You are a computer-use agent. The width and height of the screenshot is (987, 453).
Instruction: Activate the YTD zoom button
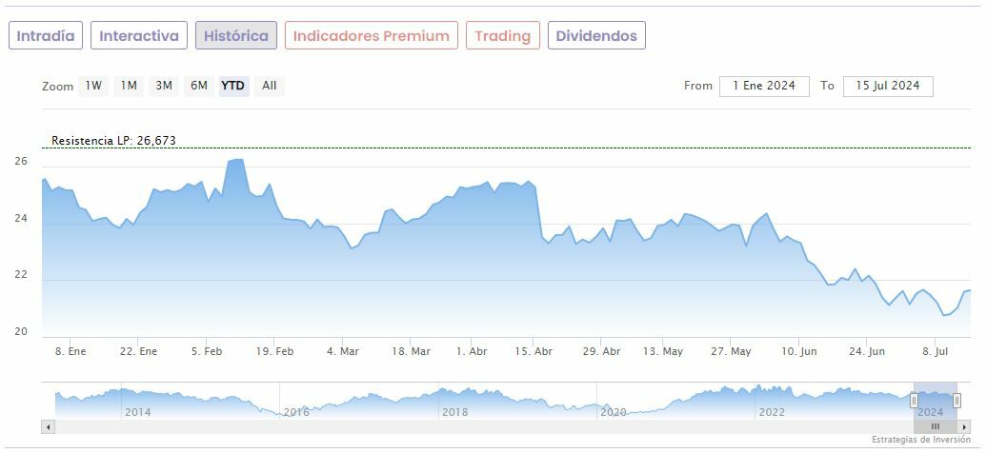pos(233,86)
